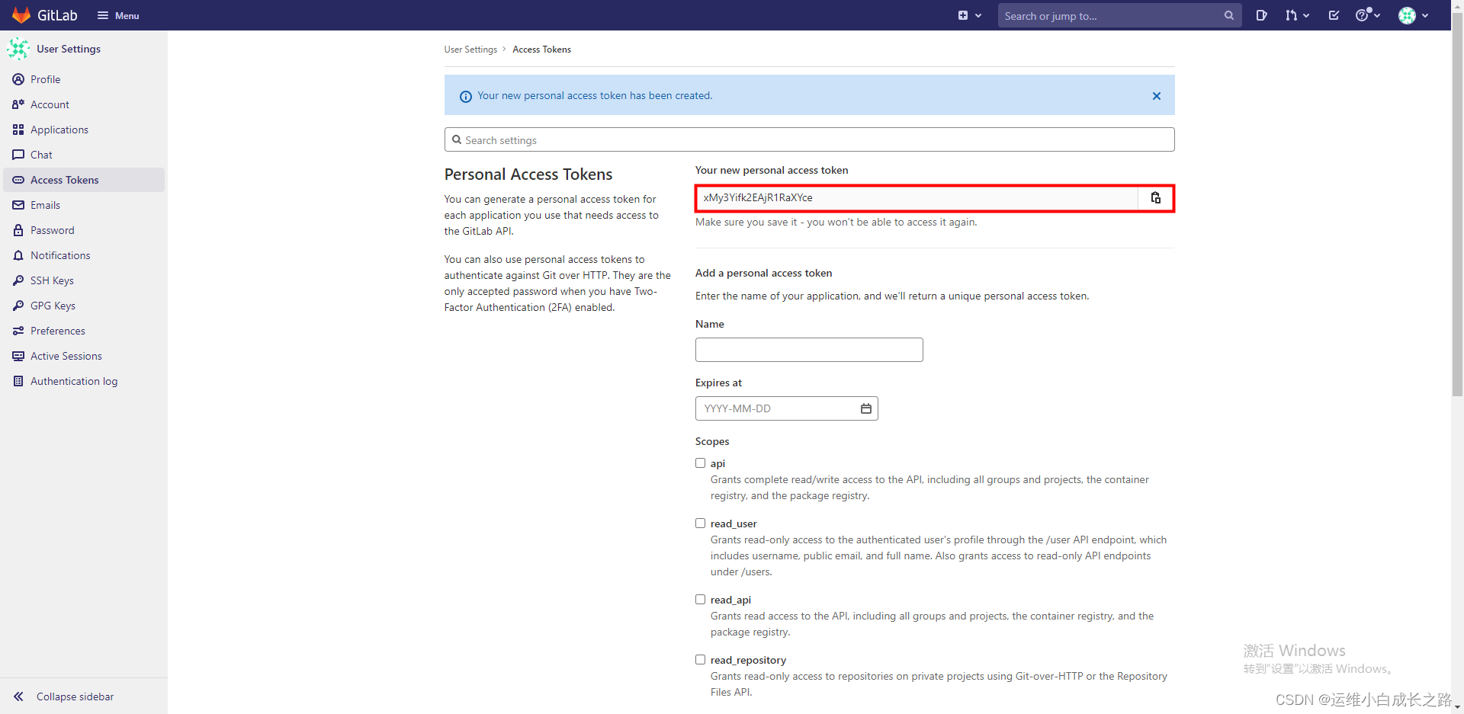Open the Help dropdown
The width and height of the screenshot is (1464, 714).
(x=1368, y=15)
